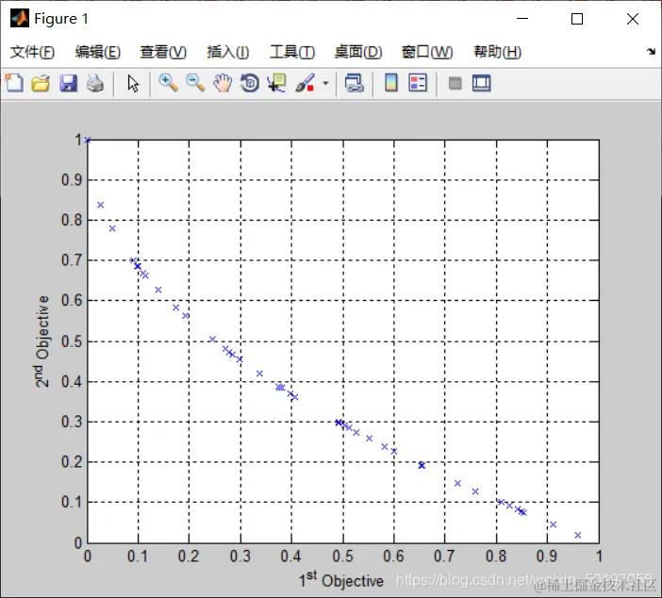Select the Pan hand tool

point(223,83)
